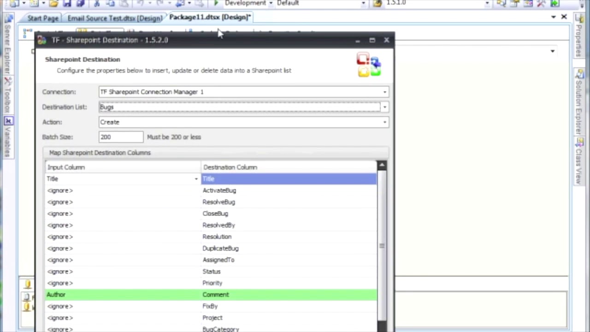Expand the Title input column dropdown arrow

(x=196, y=179)
